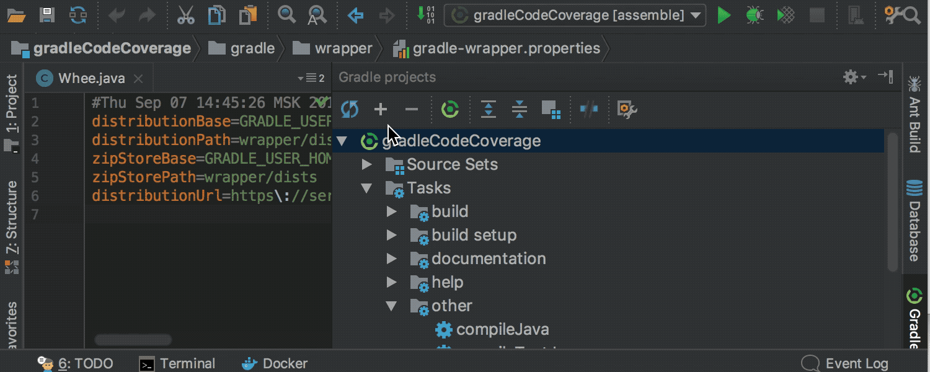Expand the build tasks folder
Viewport: 930px width, 372px height.
[391, 211]
